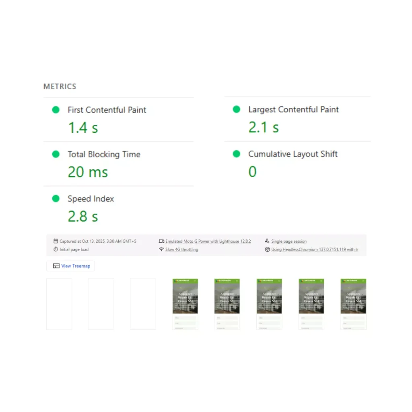Click the calendar icon next to Captured at
The height and width of the screenshot is (412, 412).
(56, 241)
